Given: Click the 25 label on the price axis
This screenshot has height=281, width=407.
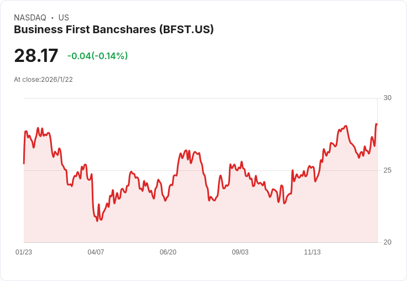Looking at the screenshot, I should [387, 170].
